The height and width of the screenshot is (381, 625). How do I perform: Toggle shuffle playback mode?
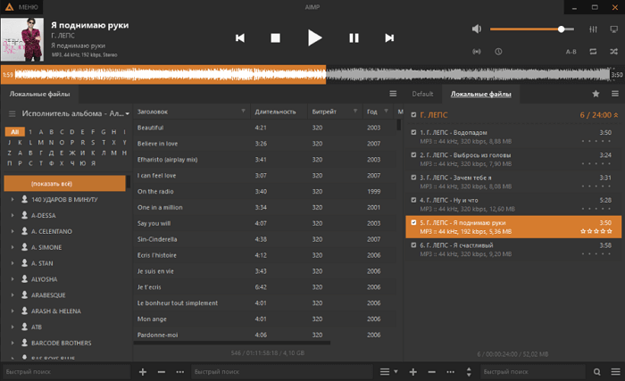614,51
